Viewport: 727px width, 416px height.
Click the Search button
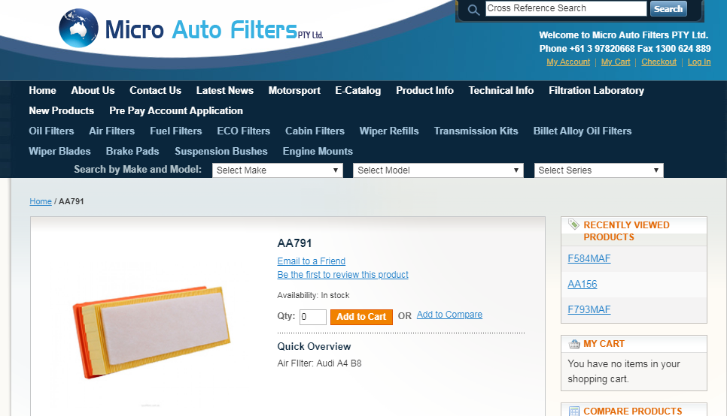[x=668, y=9]
